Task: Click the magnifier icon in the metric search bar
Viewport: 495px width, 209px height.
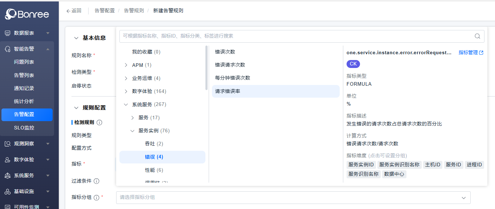Action: coord(477,36)
